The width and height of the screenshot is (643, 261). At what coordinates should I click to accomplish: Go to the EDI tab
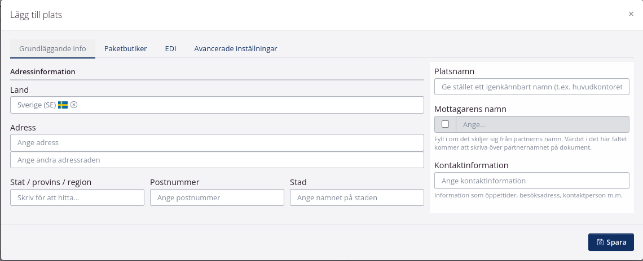[x=170, y=49]
